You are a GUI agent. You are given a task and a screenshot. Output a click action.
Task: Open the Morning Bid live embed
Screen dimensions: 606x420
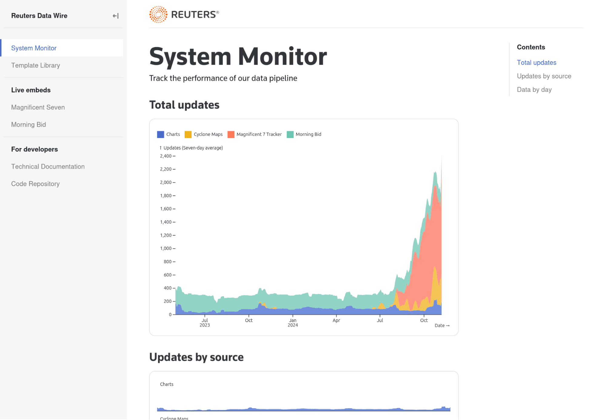[x=28, y=124]
